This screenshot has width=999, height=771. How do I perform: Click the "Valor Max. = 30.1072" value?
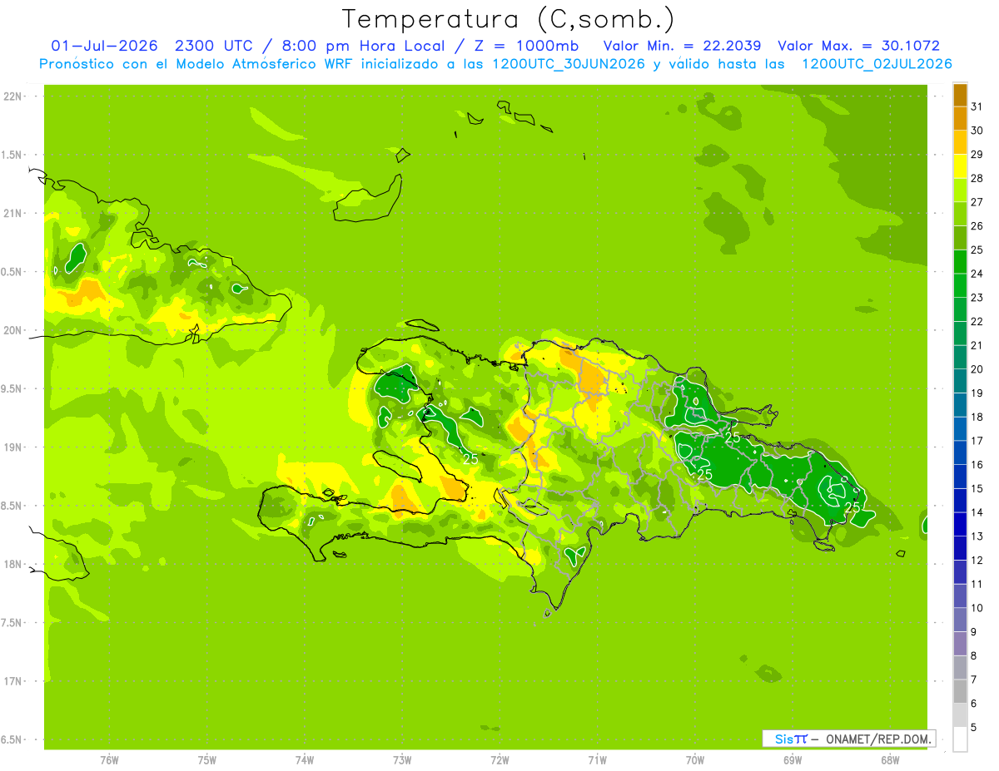pos(858,46)
